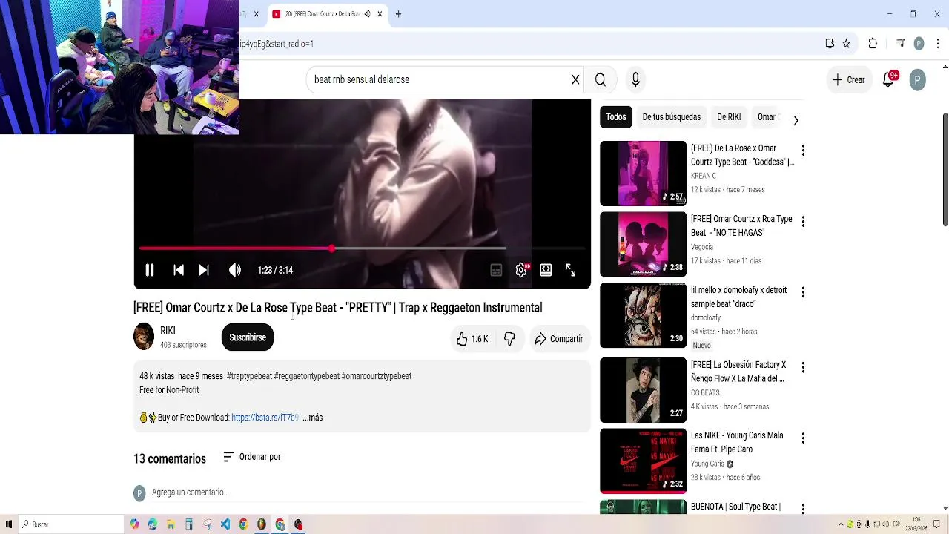Open the Crear button
The height and width of the screenshot is (534, 949).
pos(849,79)
